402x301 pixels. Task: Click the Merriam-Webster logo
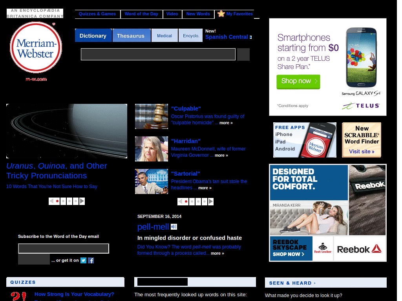[x=36, y=47]
